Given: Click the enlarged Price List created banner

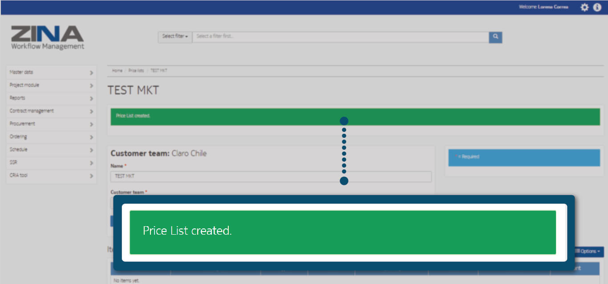Looking at the screenshot, I should pyautogui.click(x=343, y=232).
